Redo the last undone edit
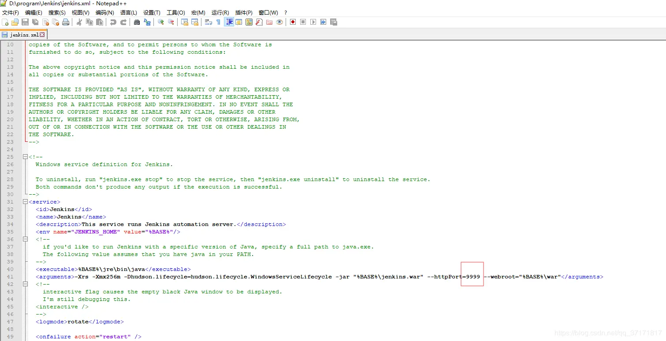The height and width of the screenshot is (341, 666). point(123,22)
